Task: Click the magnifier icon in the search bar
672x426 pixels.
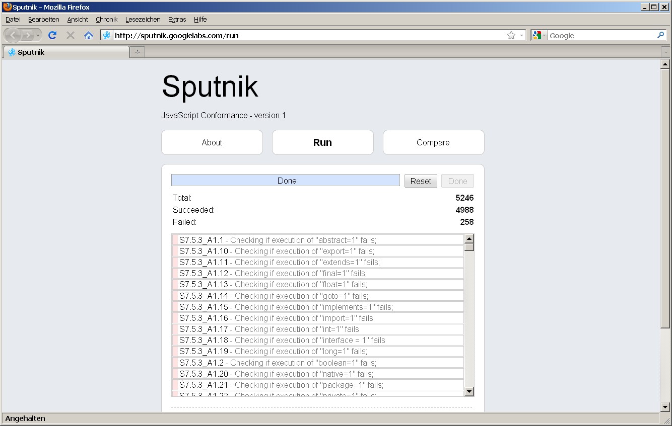Action: point(660,35)
